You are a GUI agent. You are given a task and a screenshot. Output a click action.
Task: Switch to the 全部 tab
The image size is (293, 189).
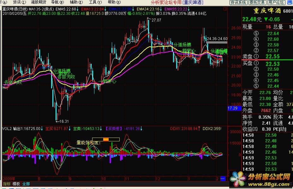coord(26,184)
